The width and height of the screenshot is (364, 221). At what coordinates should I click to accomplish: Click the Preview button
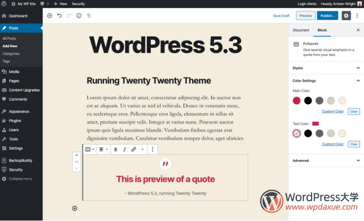coord(306,16)
